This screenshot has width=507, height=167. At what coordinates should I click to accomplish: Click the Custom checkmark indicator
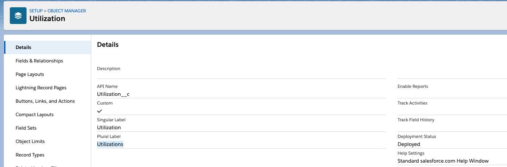click(x=100, y=111)
